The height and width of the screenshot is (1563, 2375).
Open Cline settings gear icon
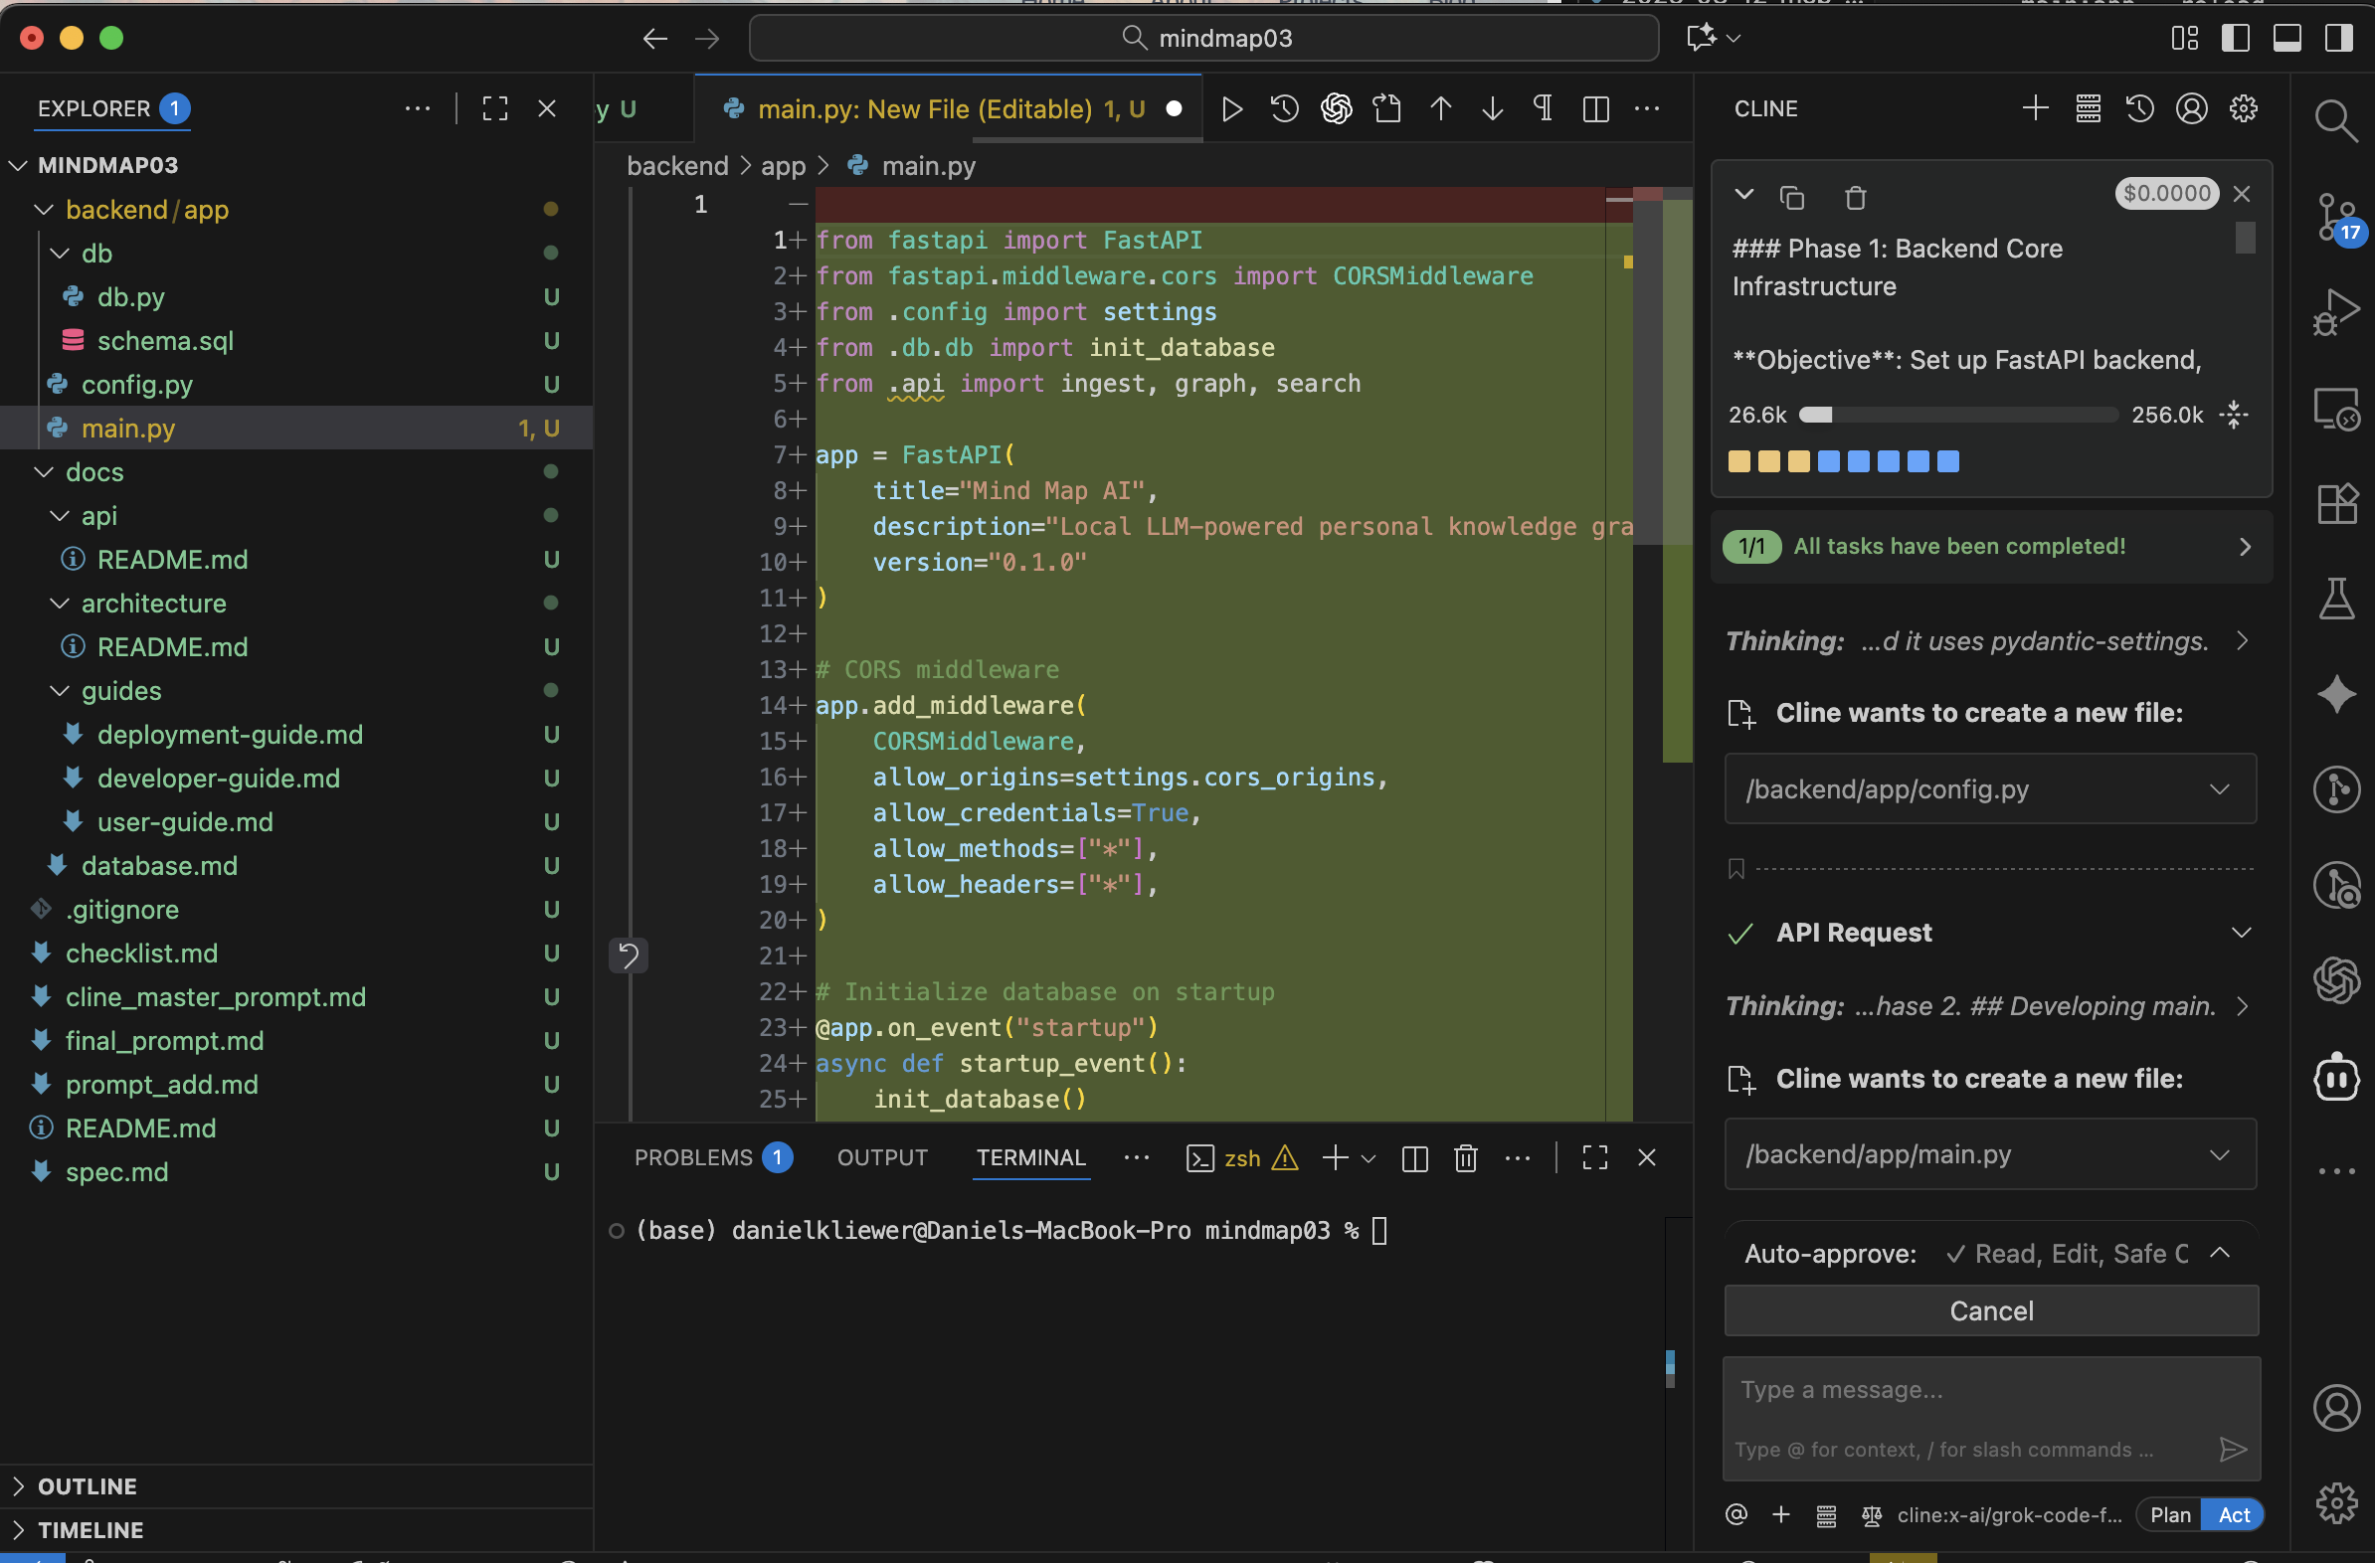2244,107
